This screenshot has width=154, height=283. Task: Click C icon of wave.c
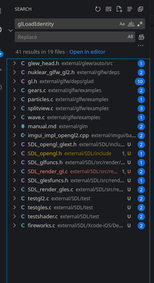point(23,118)
